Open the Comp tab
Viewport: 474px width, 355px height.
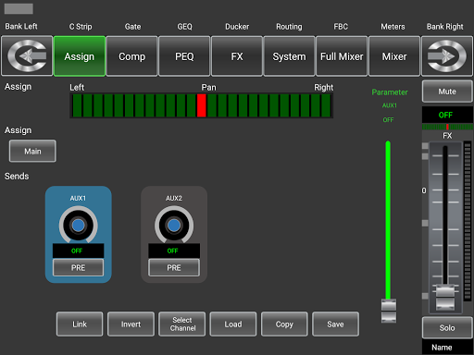pos(132,56)
